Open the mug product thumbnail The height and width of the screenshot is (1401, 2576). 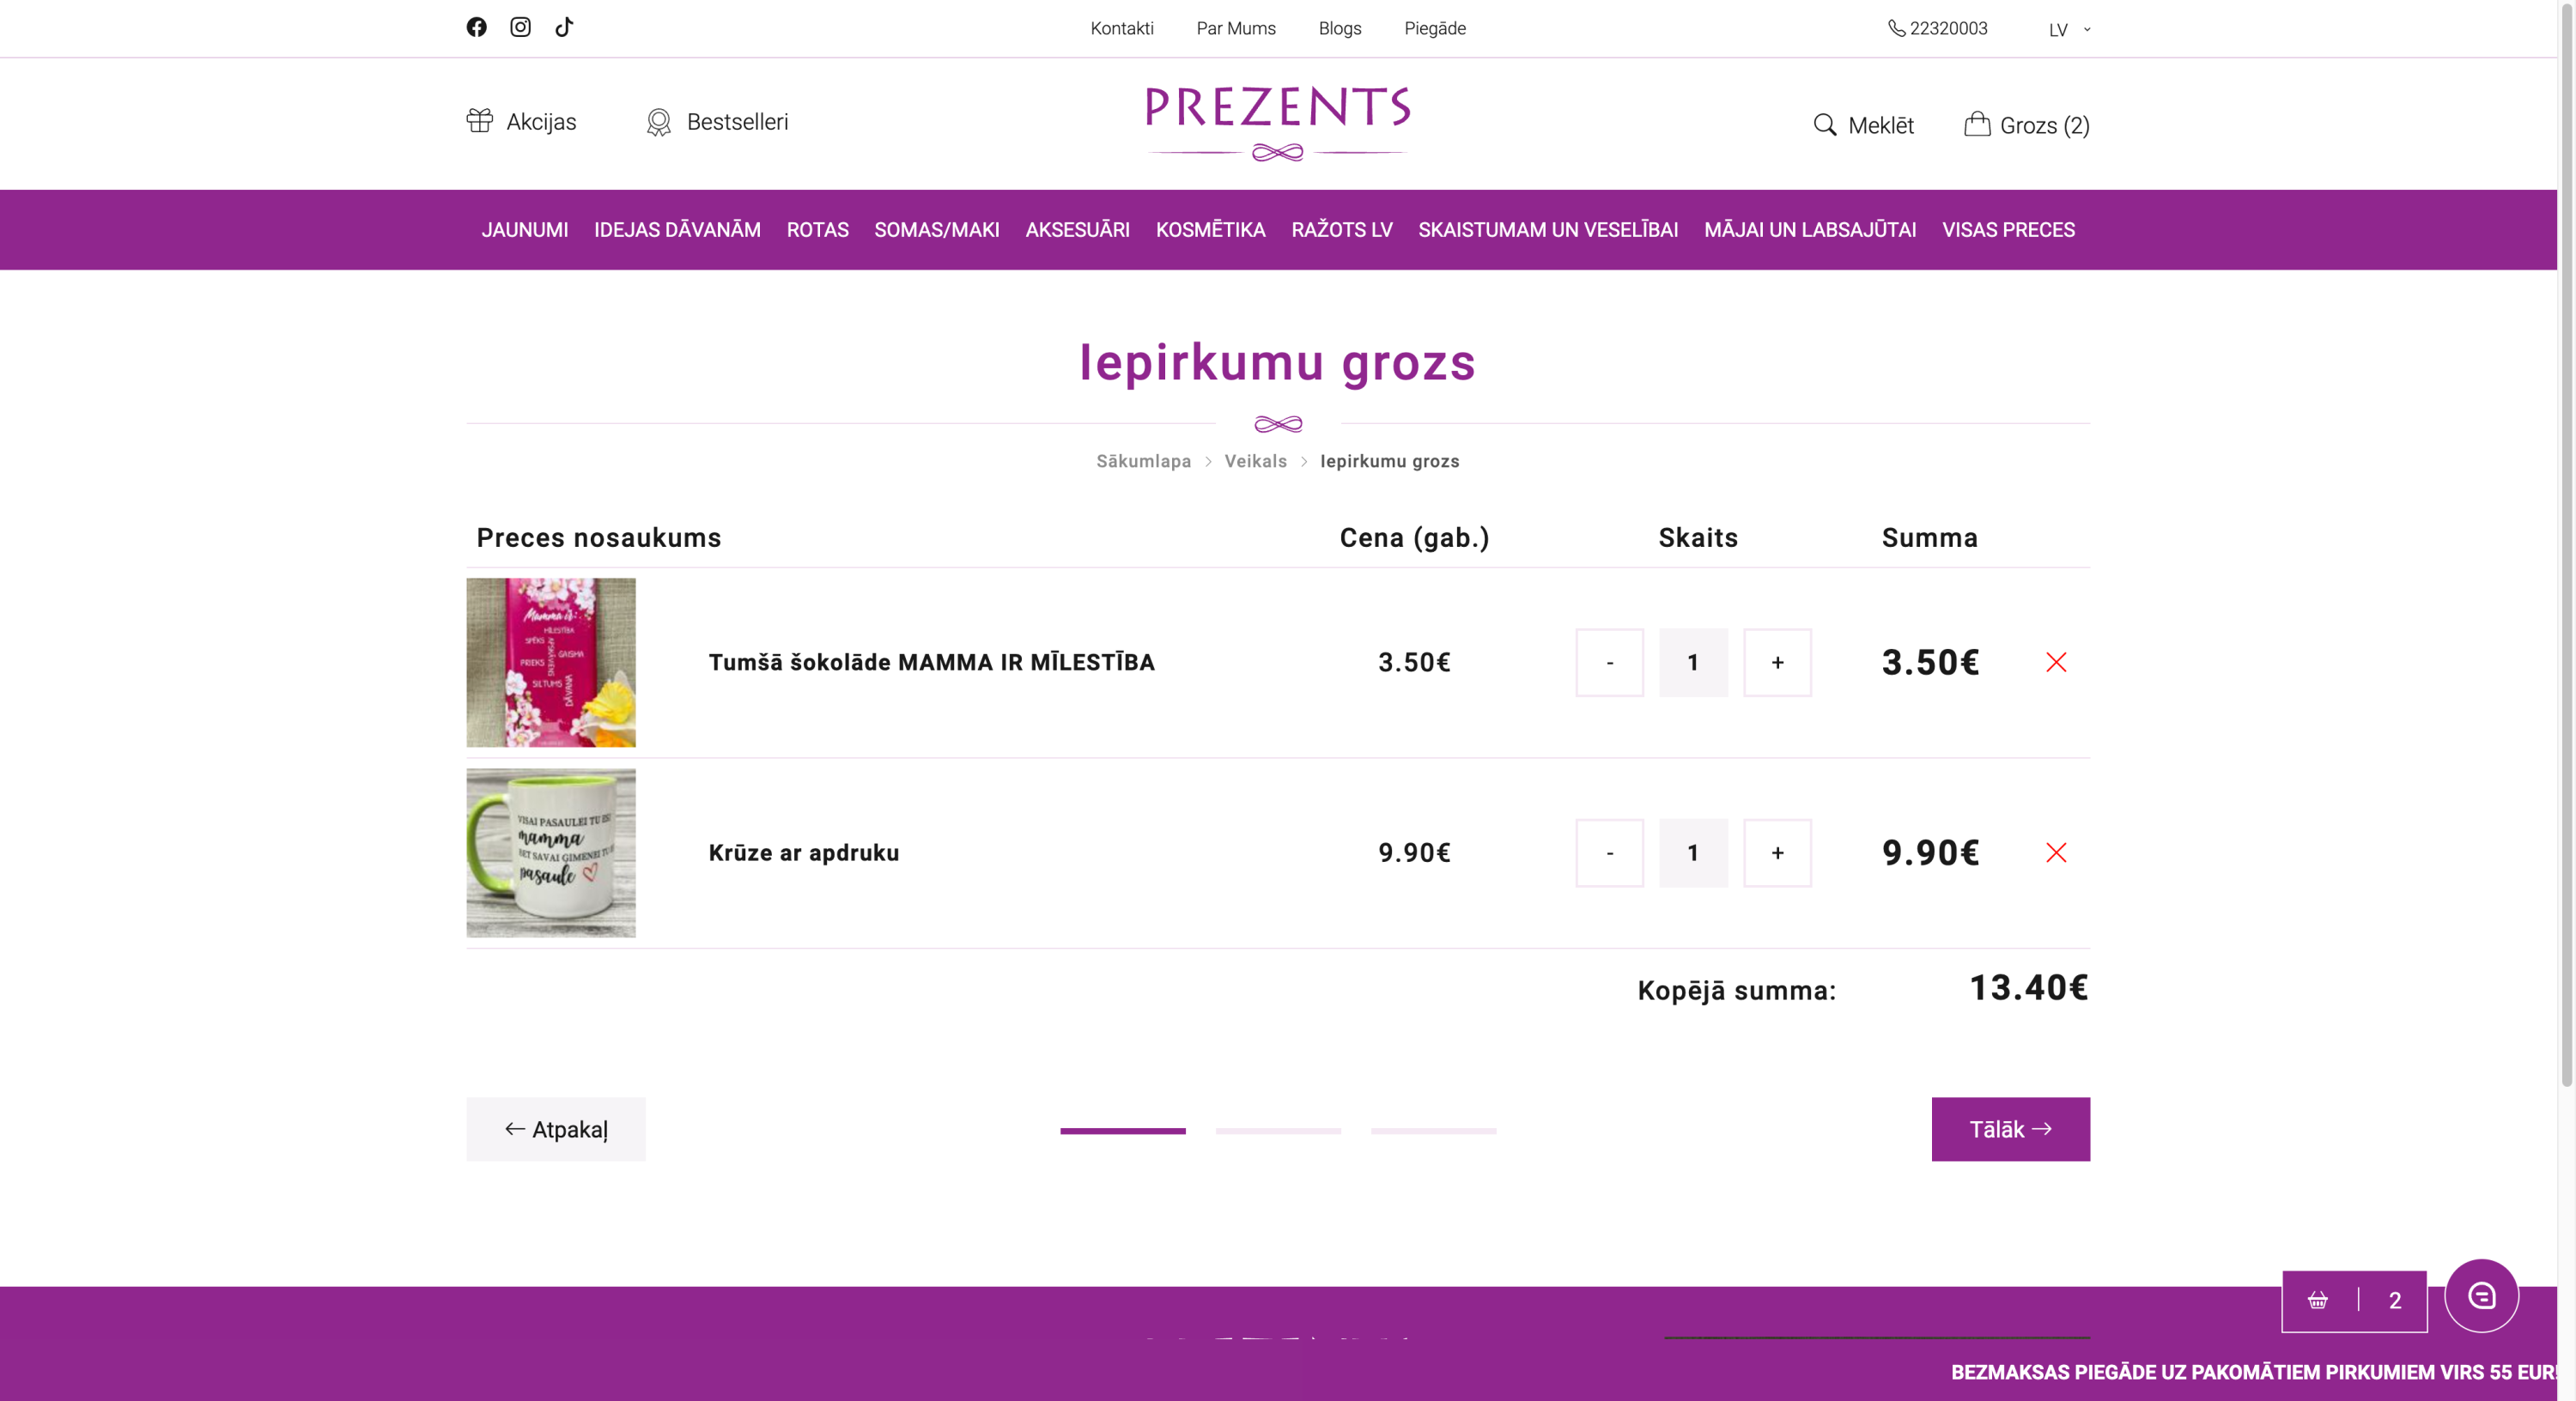click(551, 853)
